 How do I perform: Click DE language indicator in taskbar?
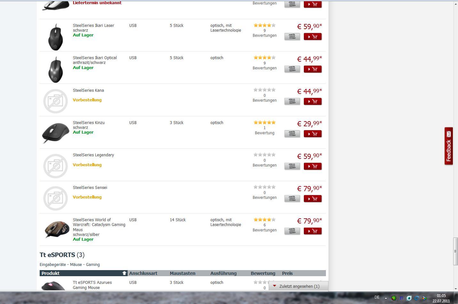tap(377, 298)
